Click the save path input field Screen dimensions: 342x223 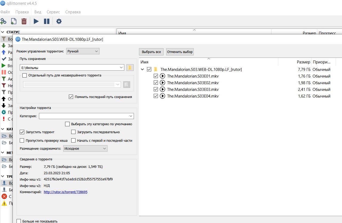[x=72, y=68]
